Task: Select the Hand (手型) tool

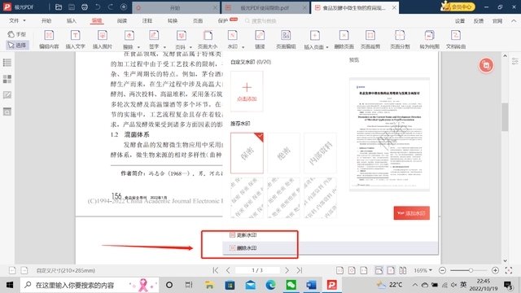Action: [x=17, y=34]
